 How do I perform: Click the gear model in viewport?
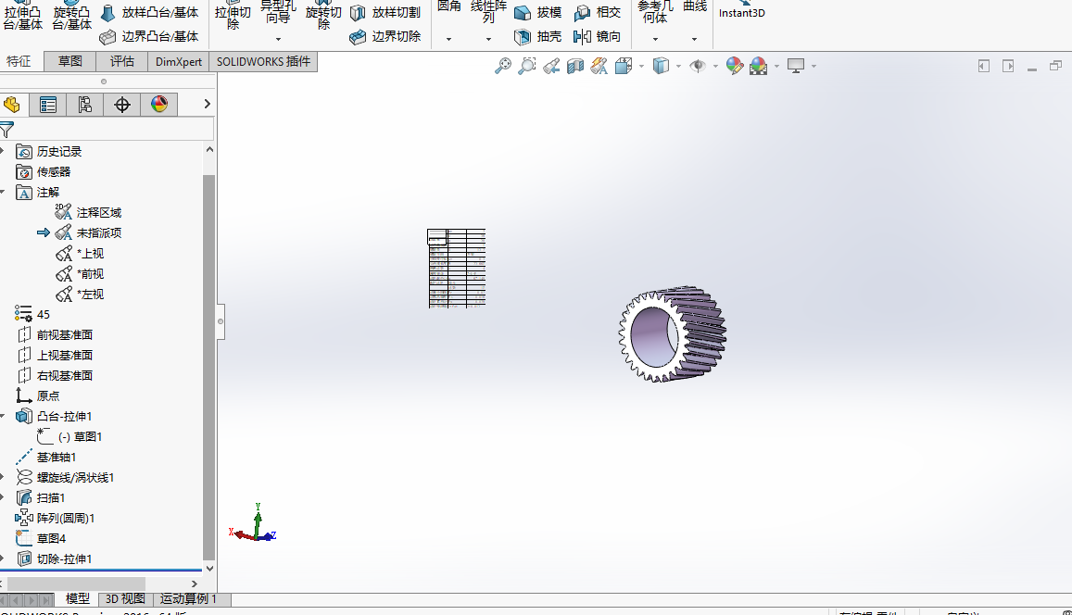[672, 334]
